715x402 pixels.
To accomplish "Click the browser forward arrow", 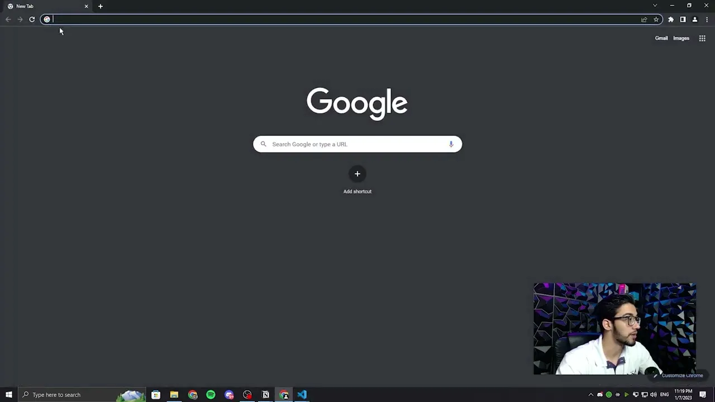I will [x=20, y=20].
